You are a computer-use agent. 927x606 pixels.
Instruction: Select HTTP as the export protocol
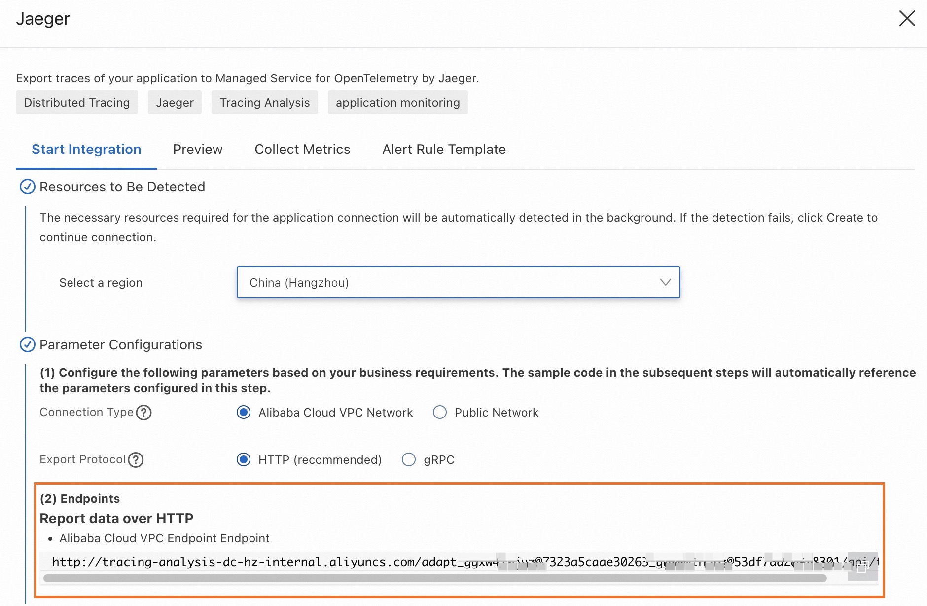(x=244, y=459)
